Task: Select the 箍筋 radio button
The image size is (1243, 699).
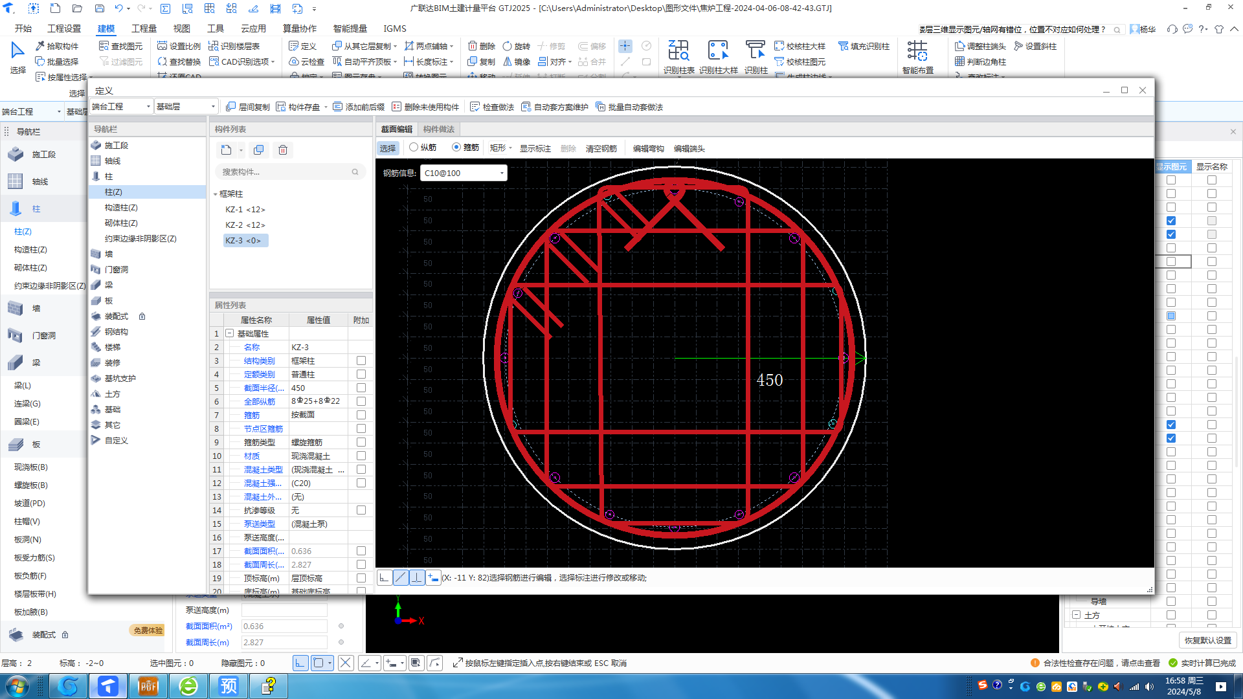Action: tap(456, 148)
